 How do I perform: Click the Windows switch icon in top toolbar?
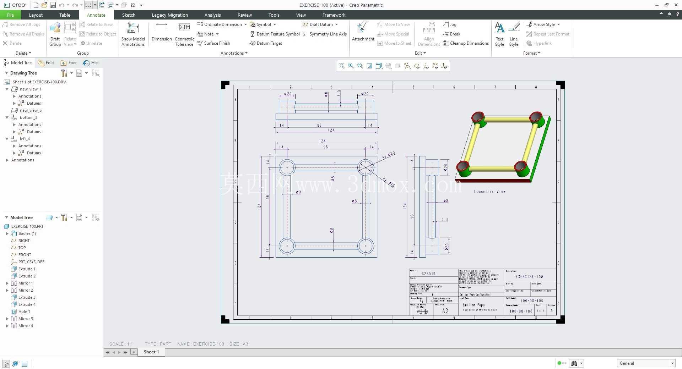point(110,5)
